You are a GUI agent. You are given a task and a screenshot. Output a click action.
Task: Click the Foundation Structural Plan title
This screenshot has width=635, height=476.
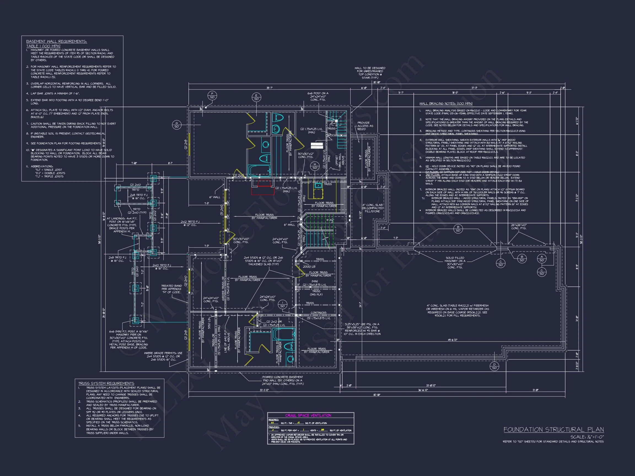point(553,429)
